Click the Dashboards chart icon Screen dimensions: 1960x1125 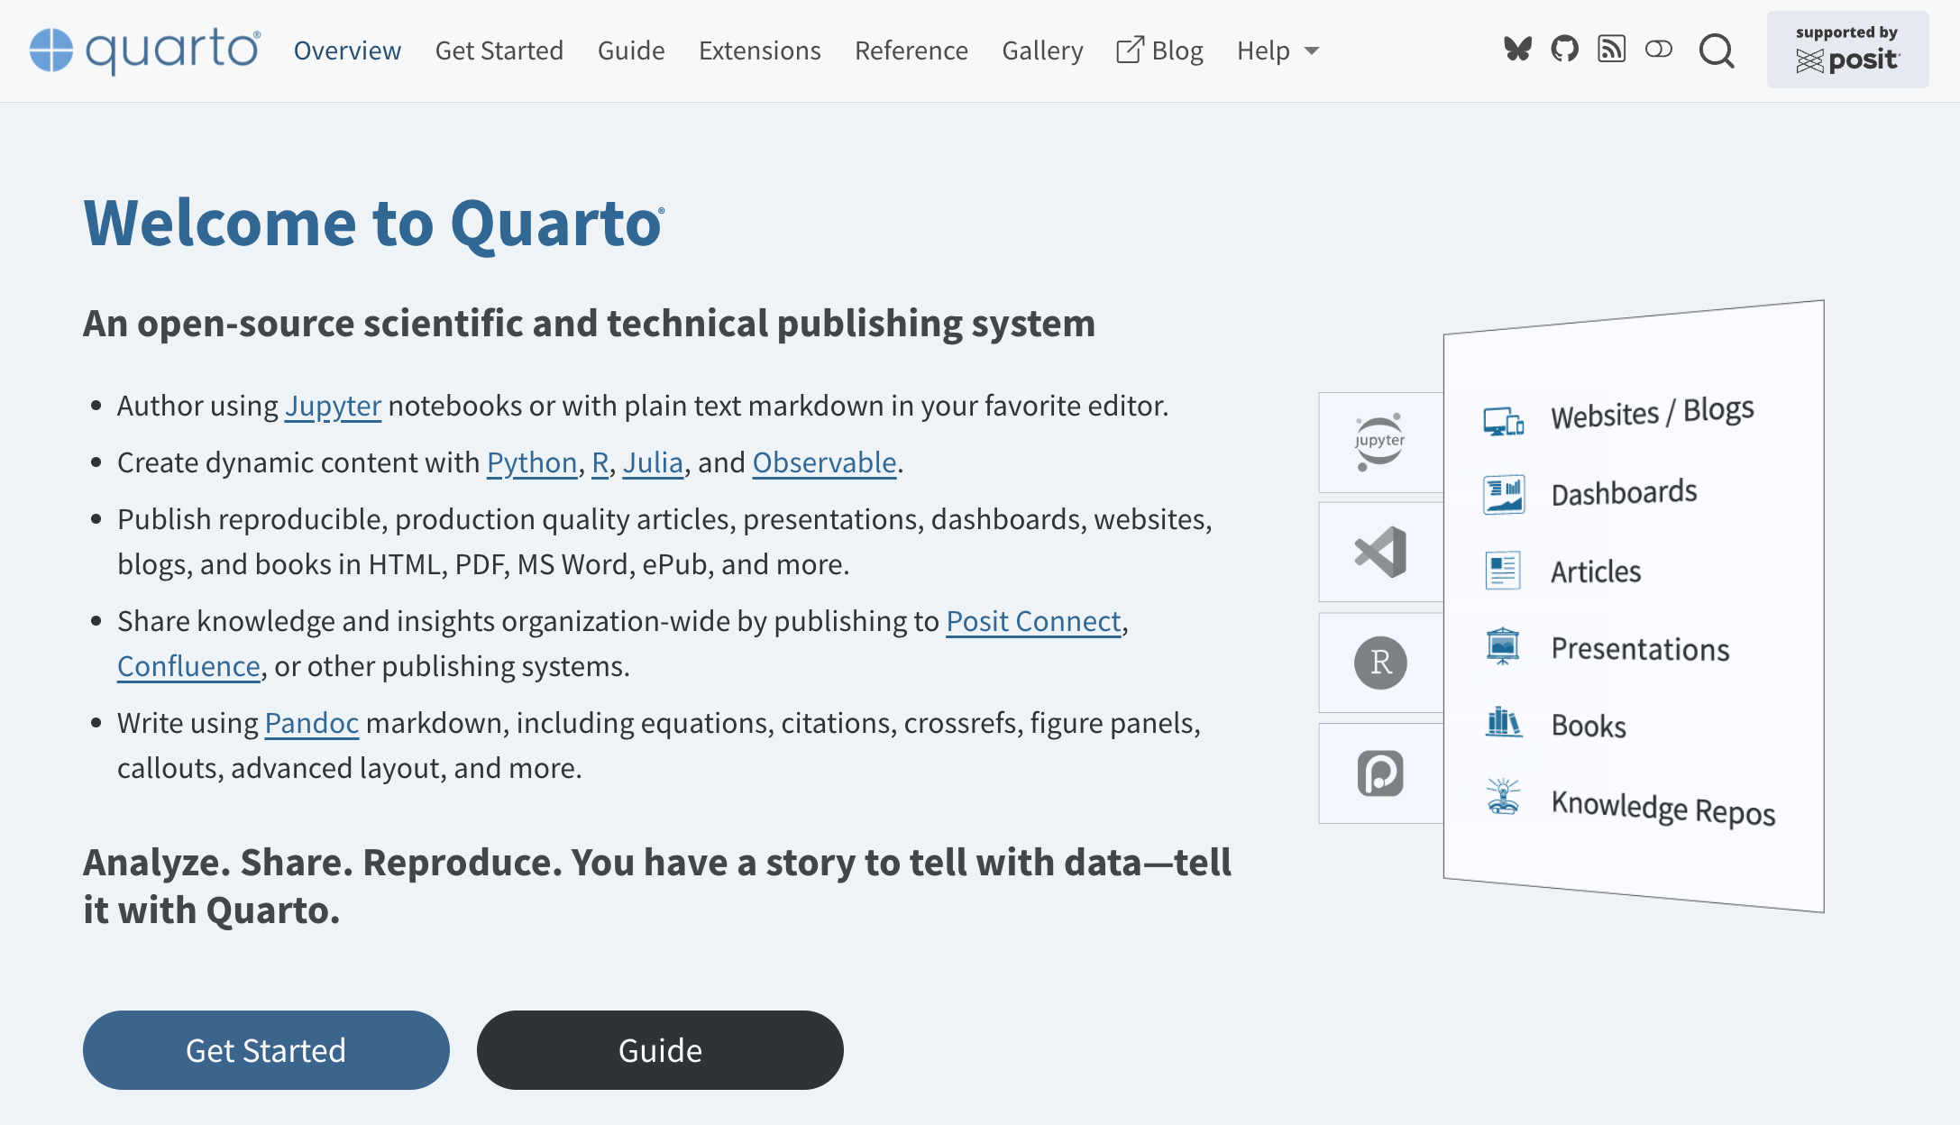pos(1503,494)
